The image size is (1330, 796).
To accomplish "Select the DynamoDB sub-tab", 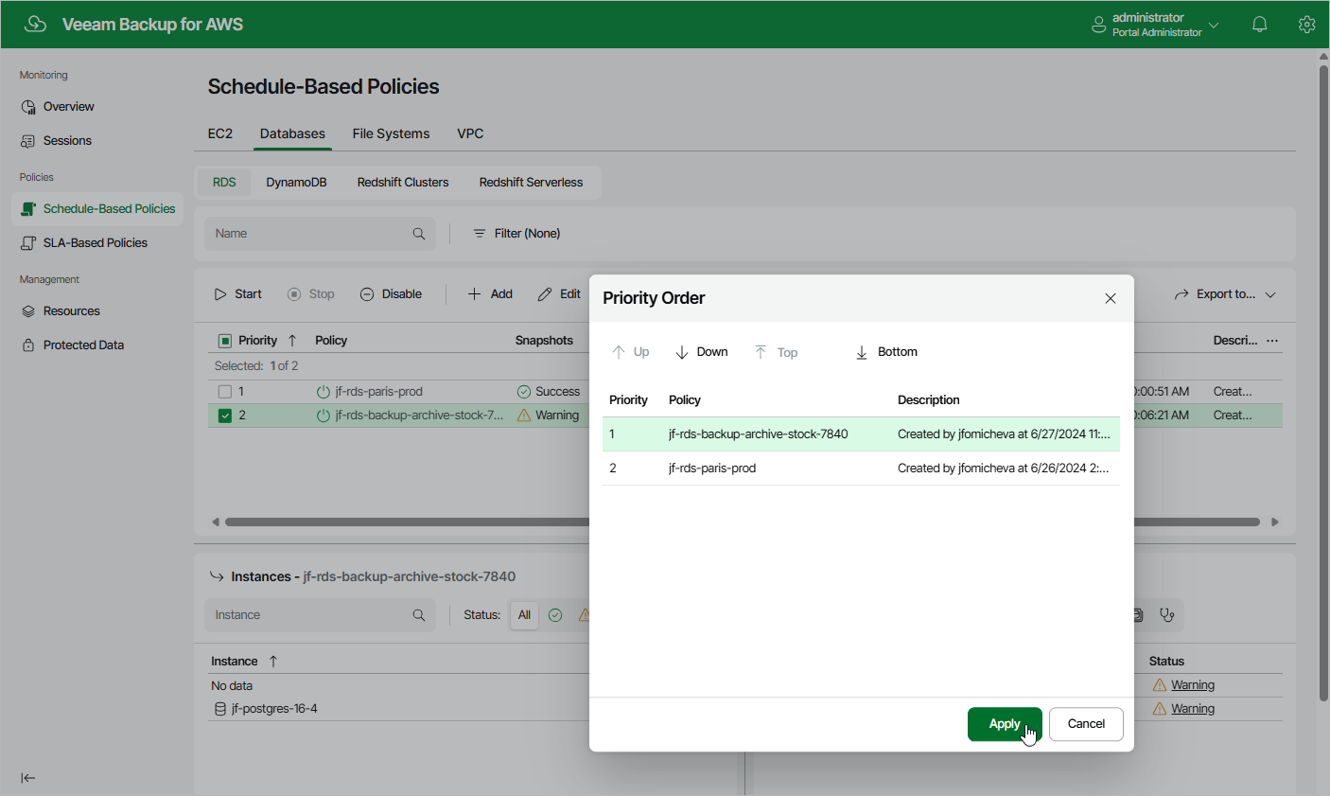I will click(x=296, y=183).
